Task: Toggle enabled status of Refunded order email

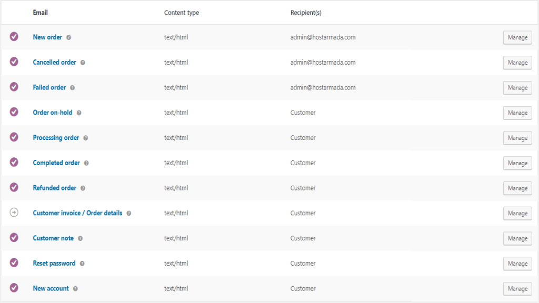Action: 14,187
